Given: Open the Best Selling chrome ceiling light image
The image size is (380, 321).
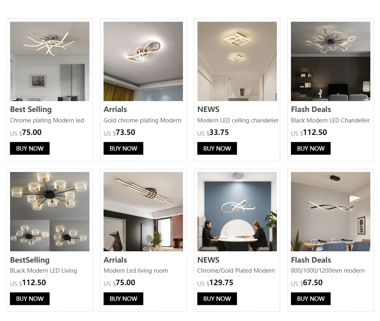Looking at the screenshot, I should click(50, 61).
